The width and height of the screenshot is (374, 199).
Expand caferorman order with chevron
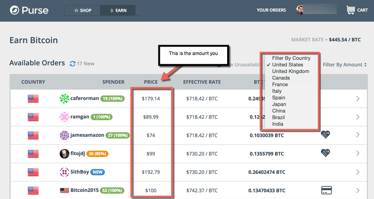click(358, 99)
